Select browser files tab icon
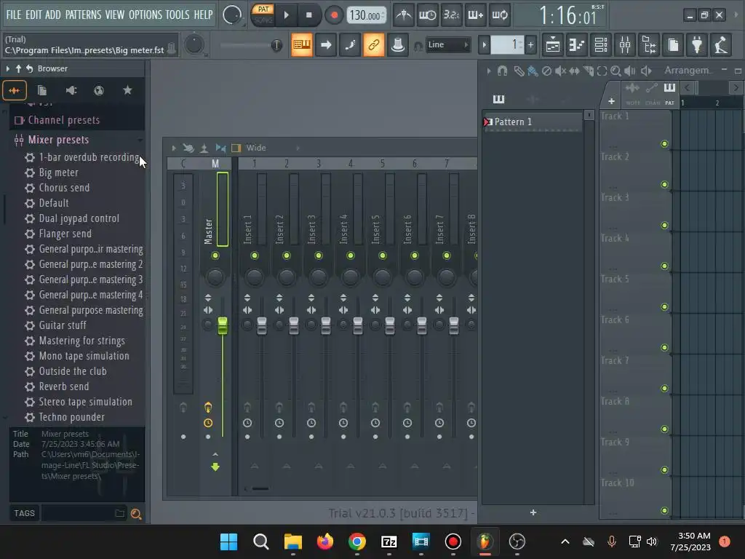 [x=42, y=90]
